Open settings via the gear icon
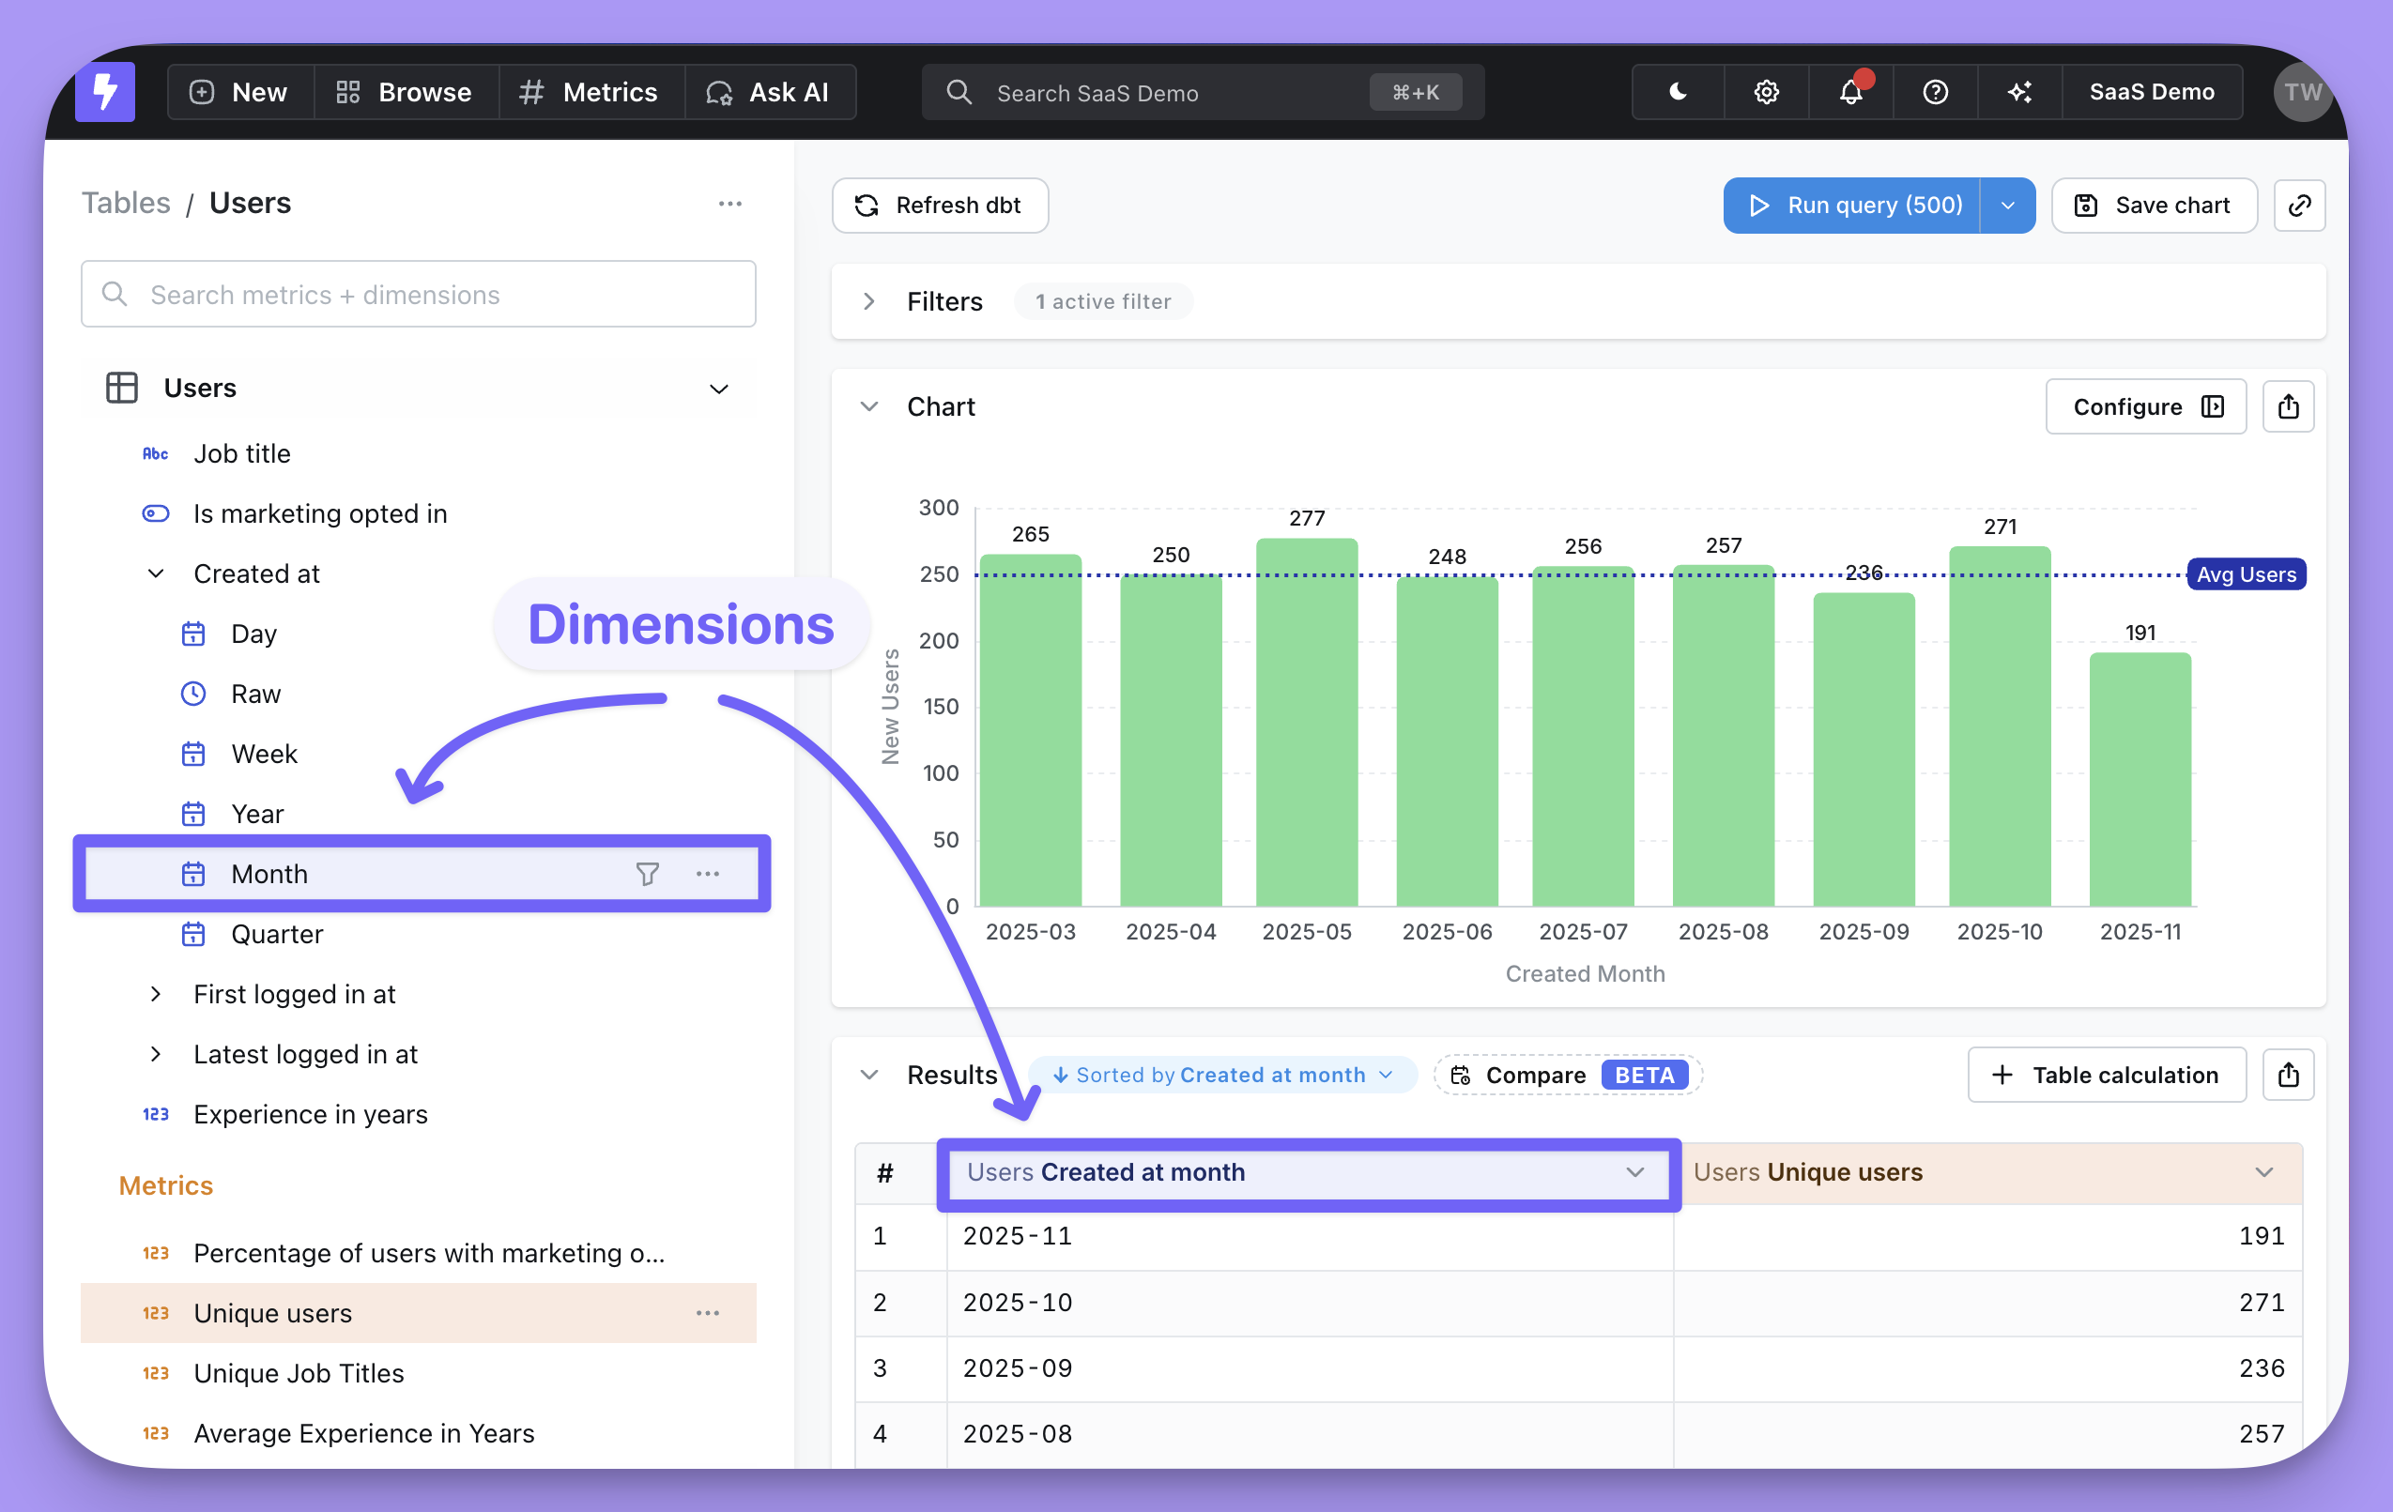 pyautogui.click(x=1766, y=92)
